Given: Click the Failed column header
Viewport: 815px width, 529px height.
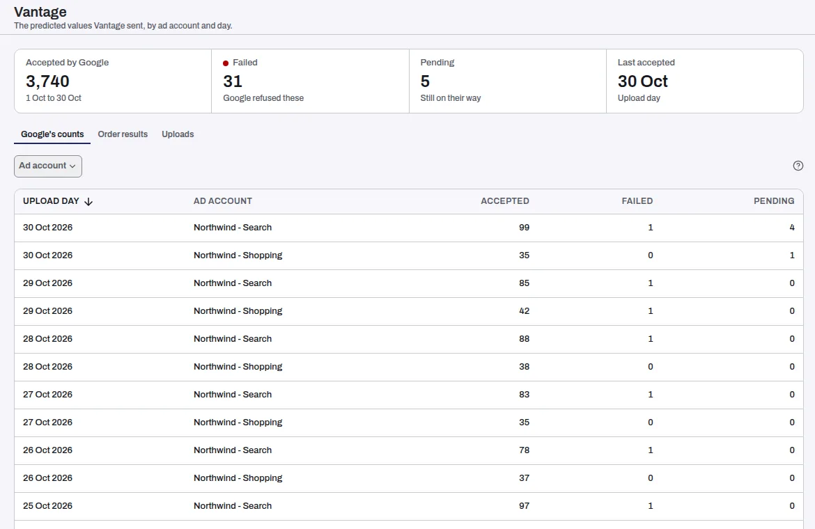Looking at the screenshot, I should (637, 201).
